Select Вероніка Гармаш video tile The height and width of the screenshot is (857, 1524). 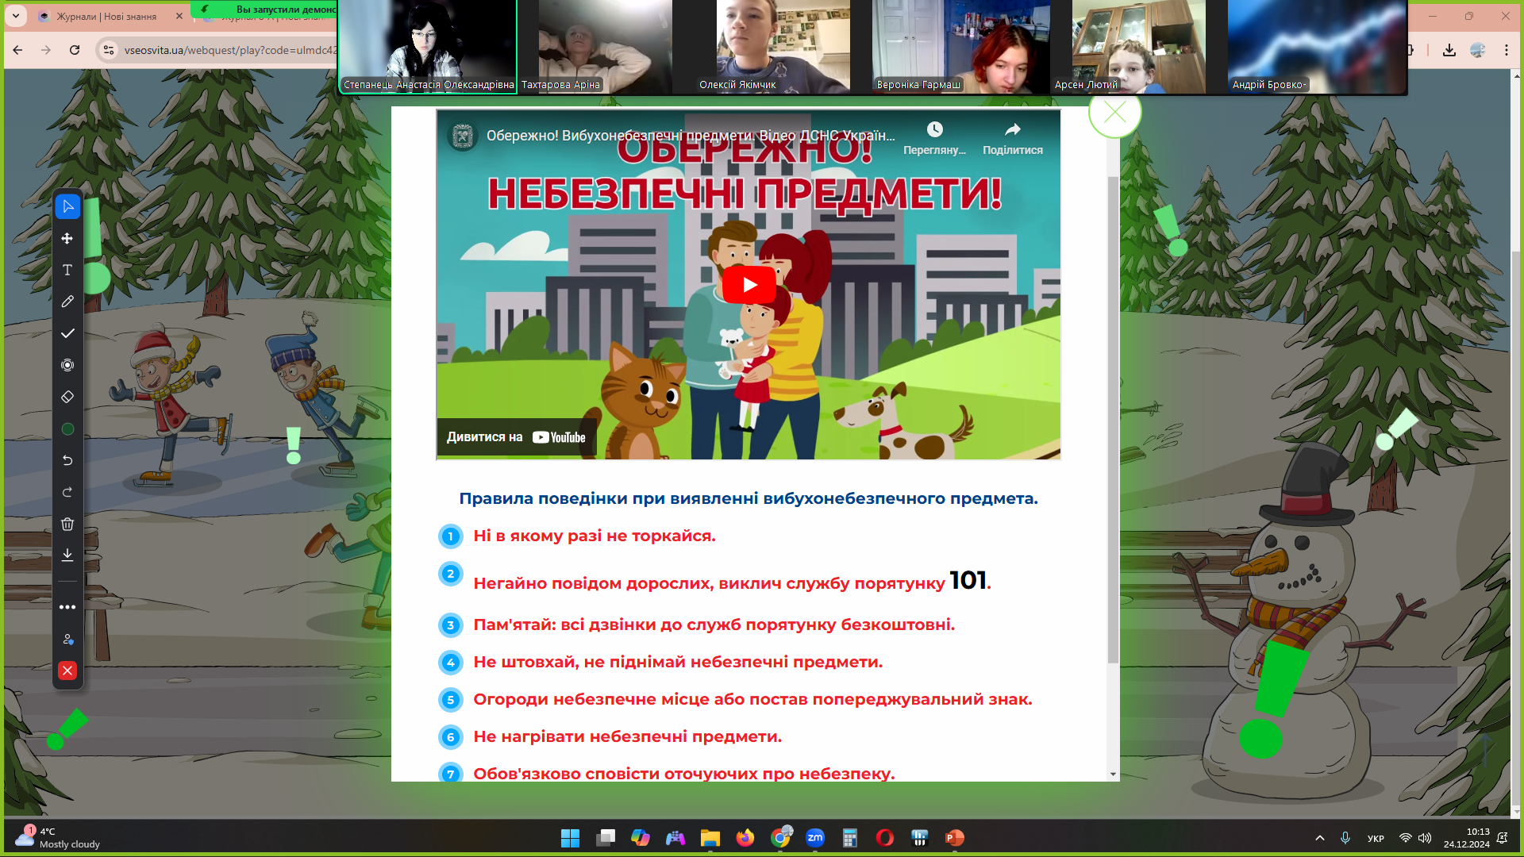pyautogui.click(x=960, y=47)
